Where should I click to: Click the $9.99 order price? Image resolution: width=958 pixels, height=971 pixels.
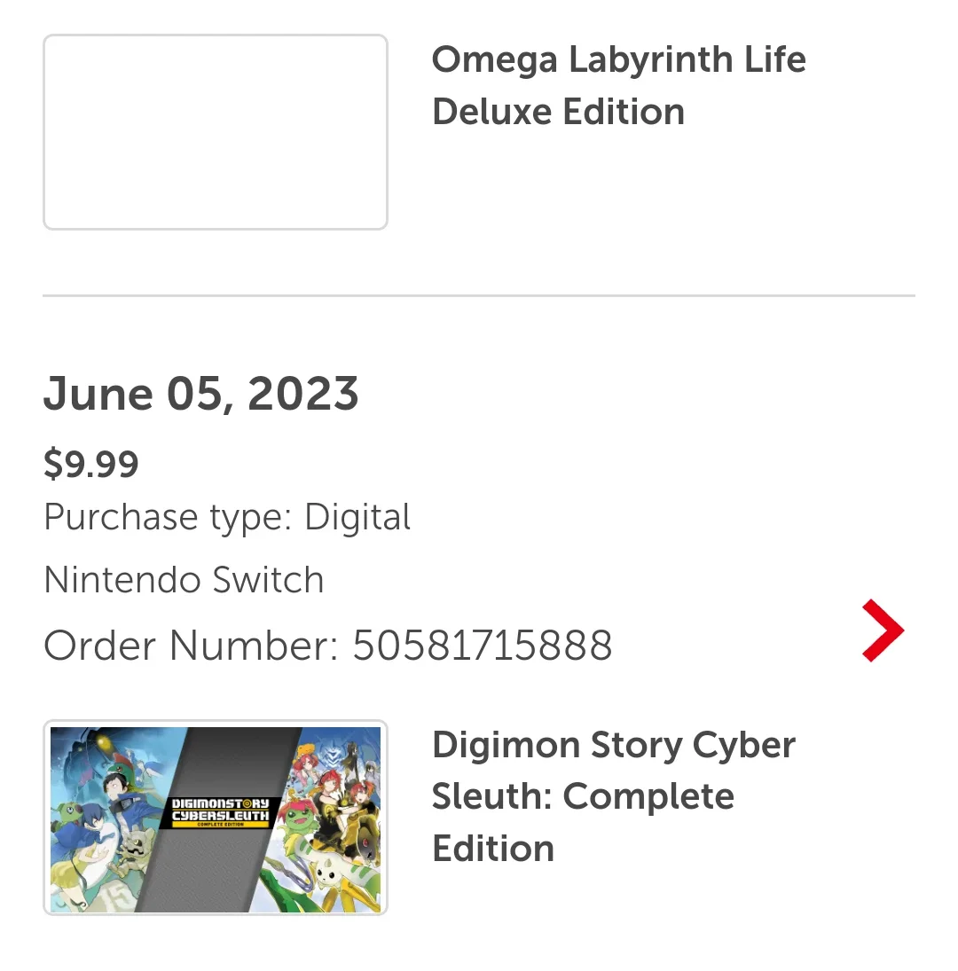(91, 464)
